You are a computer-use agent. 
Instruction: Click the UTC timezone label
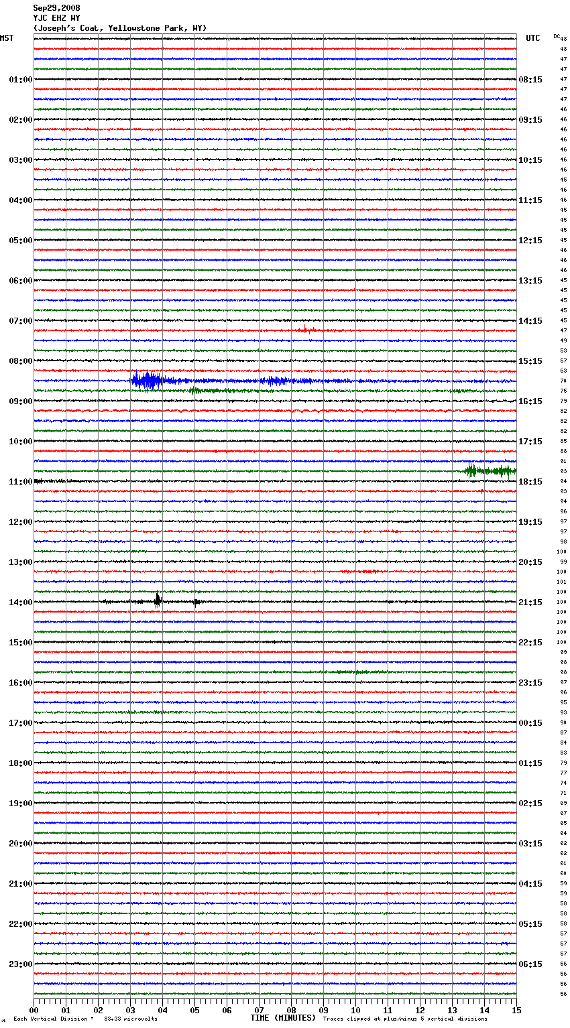click(532, 38)
